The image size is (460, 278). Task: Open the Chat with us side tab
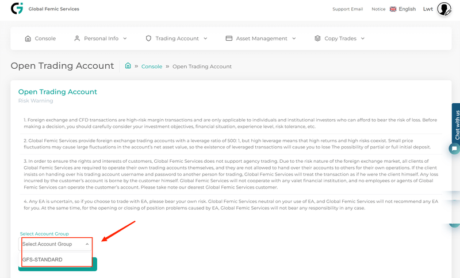(457, 125)
